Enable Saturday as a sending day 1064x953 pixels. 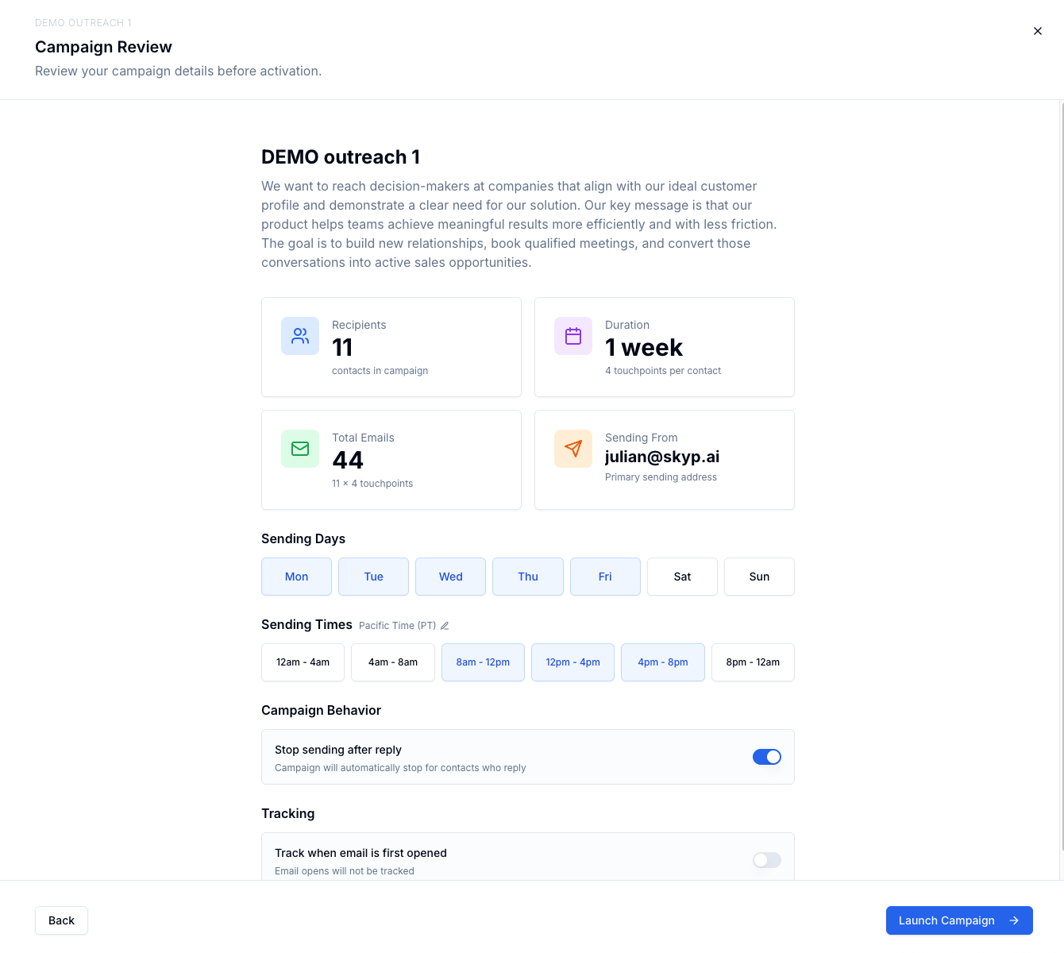[x=682, y=577]
